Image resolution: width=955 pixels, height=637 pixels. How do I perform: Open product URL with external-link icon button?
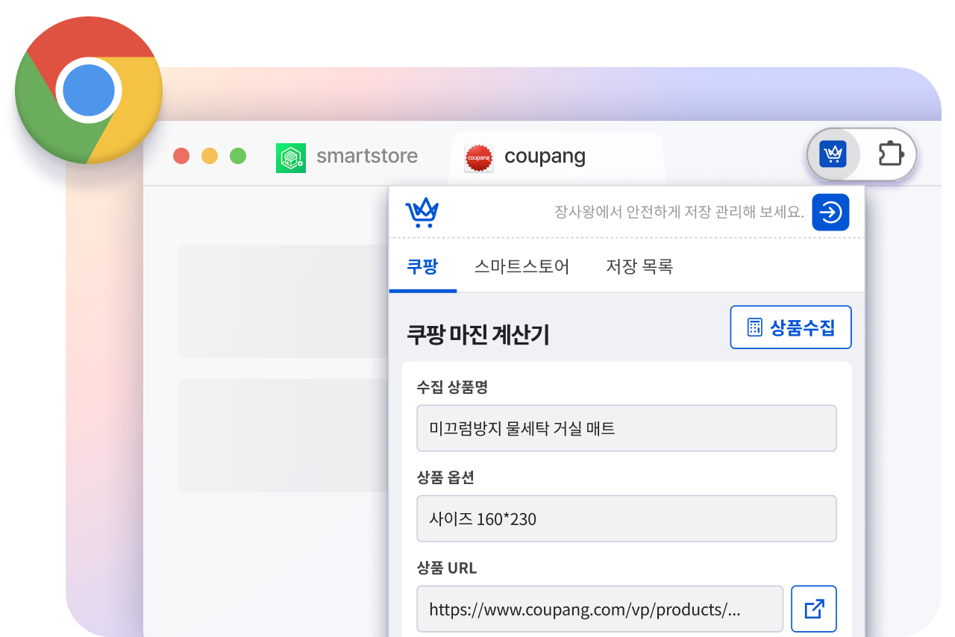pos(814,609)
